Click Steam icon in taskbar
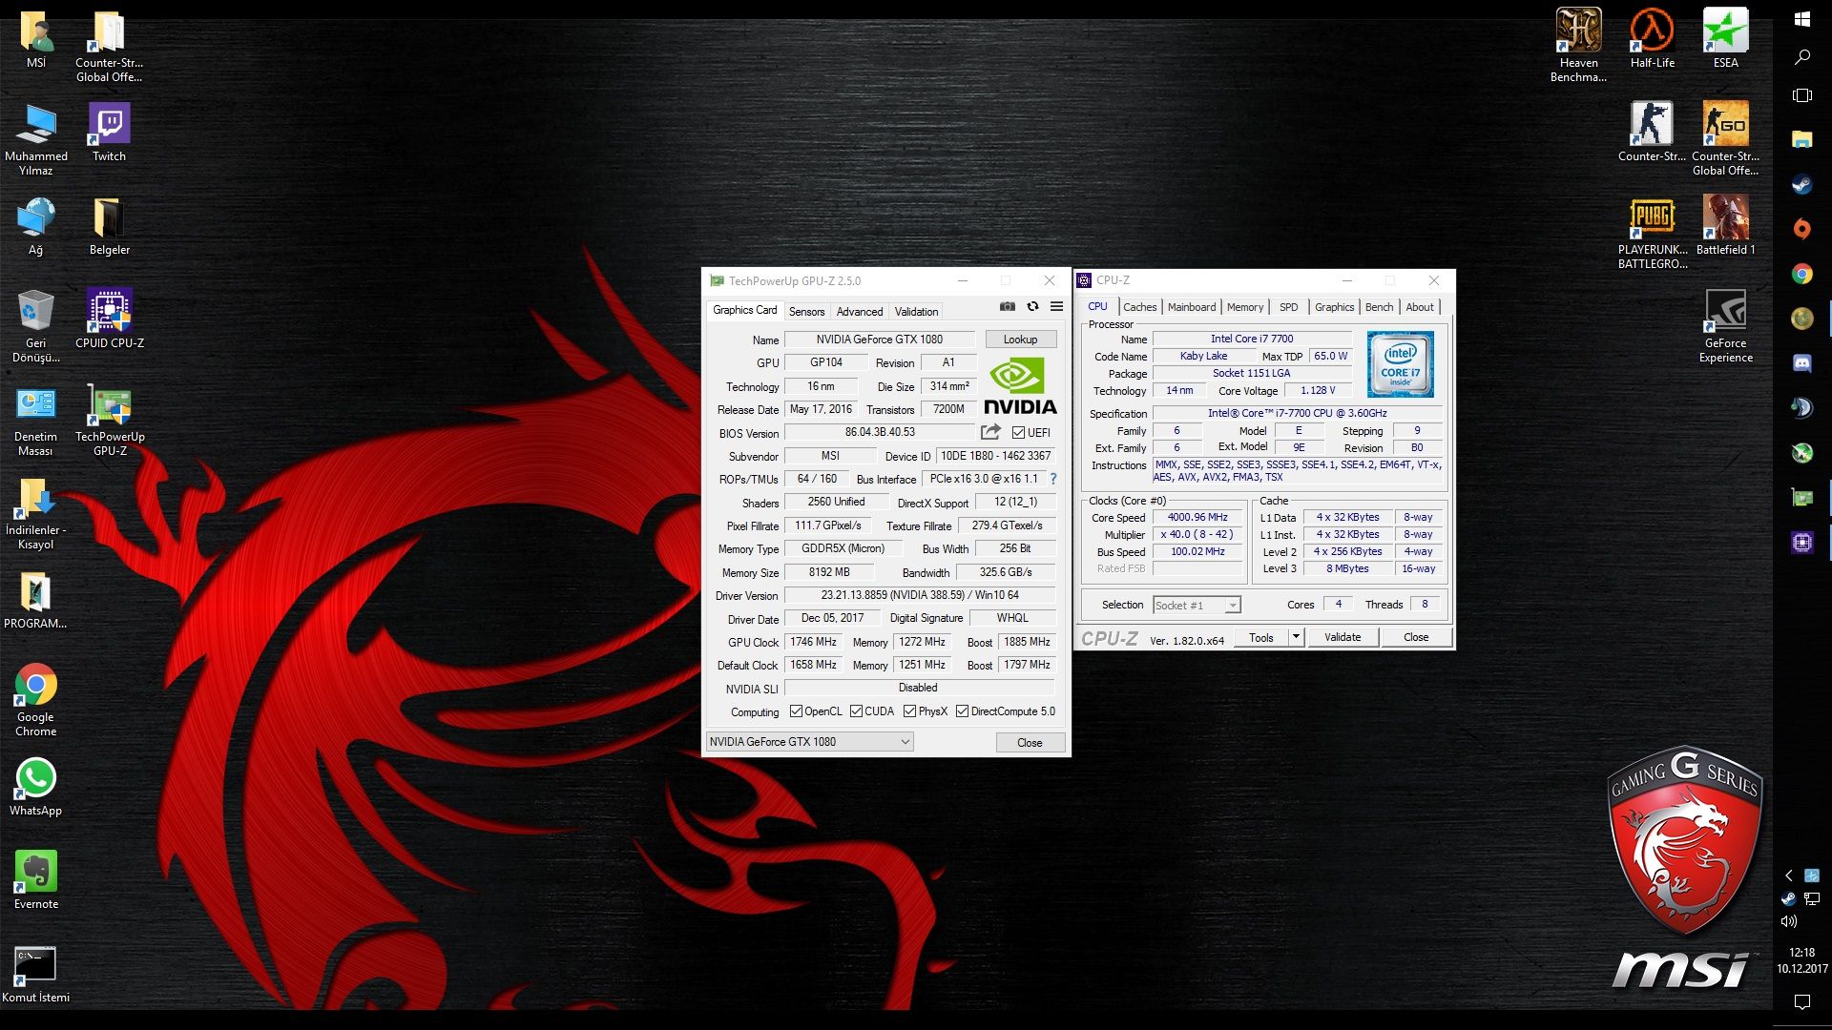1832x1030 pixels. click(1801, 185)
